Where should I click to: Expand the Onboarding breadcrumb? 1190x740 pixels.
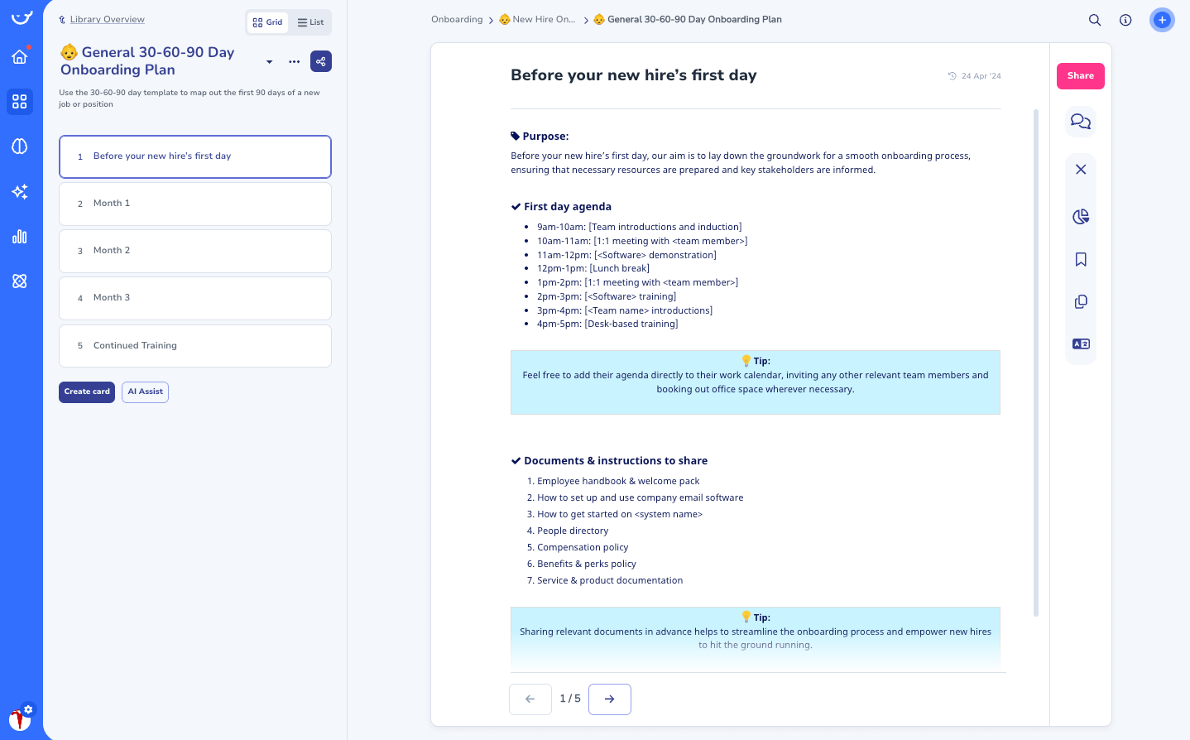[x=456, y=19]
